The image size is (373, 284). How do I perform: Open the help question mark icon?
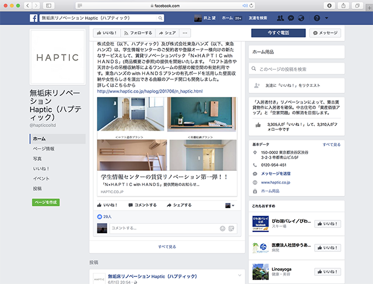[x=316, y=18]
